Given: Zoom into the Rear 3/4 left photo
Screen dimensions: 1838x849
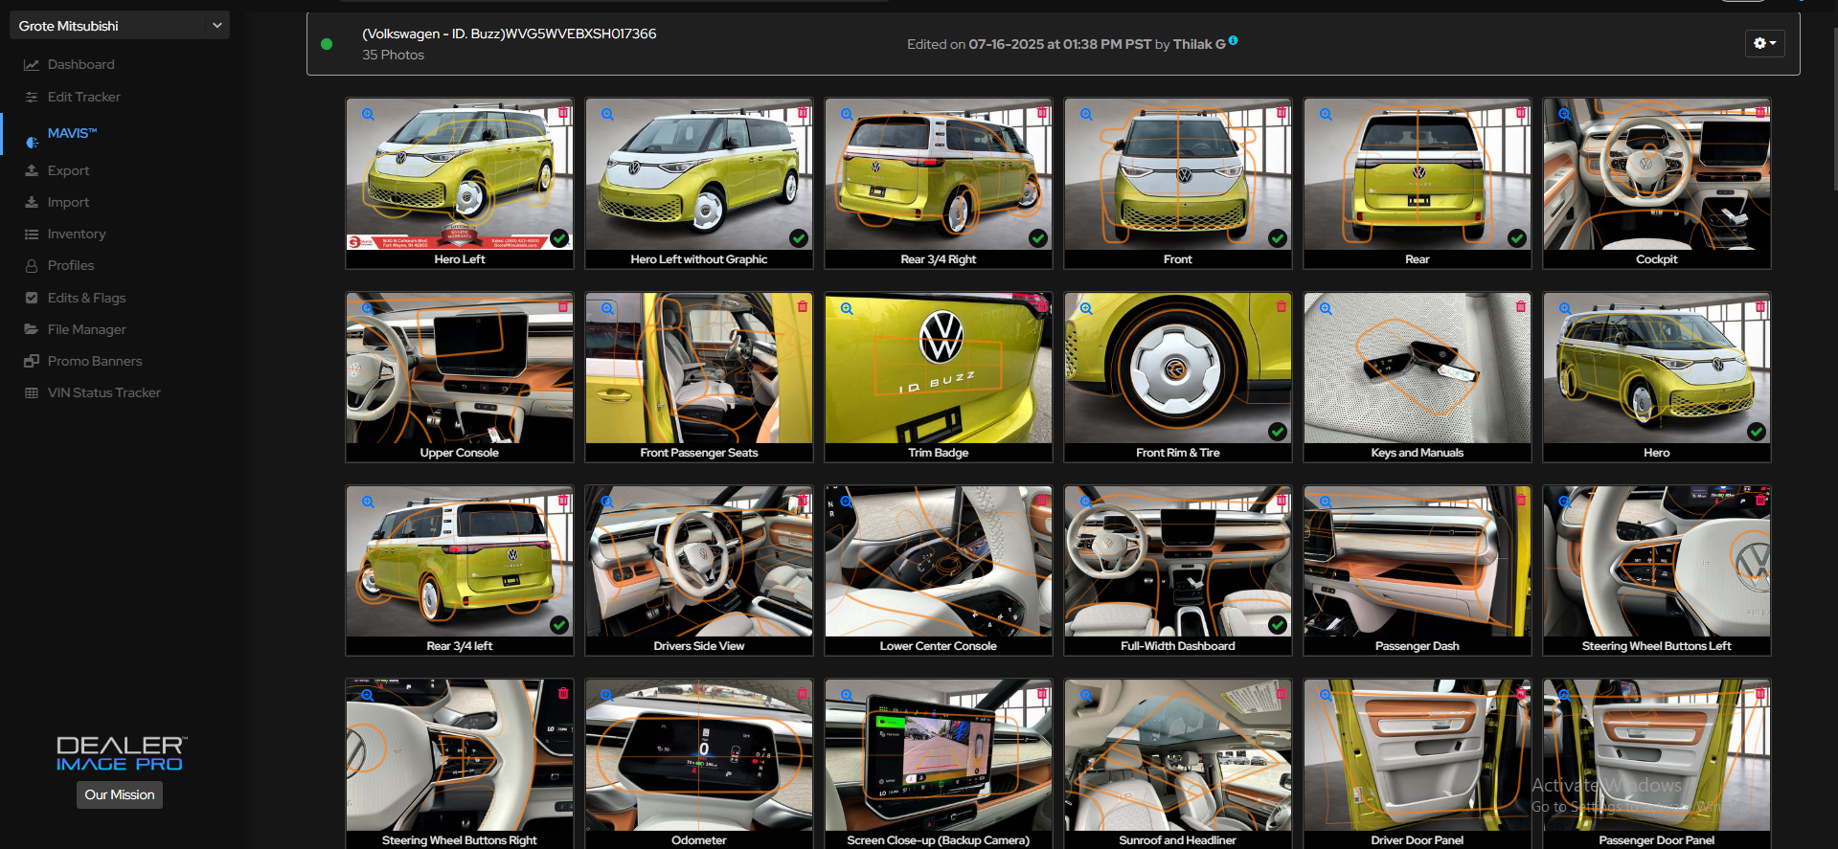Looking at the screenshot, I should [368, 503].
